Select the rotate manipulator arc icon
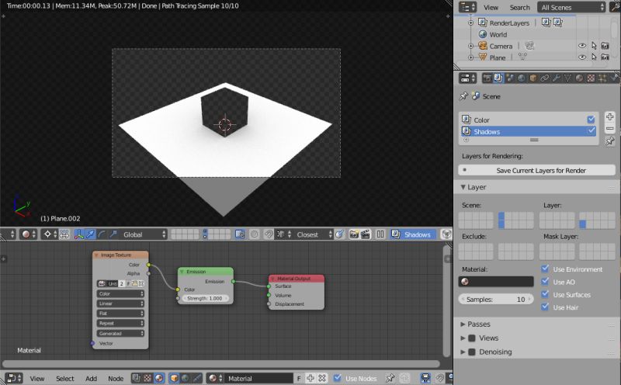621x385 pixels. coord(102,234)
